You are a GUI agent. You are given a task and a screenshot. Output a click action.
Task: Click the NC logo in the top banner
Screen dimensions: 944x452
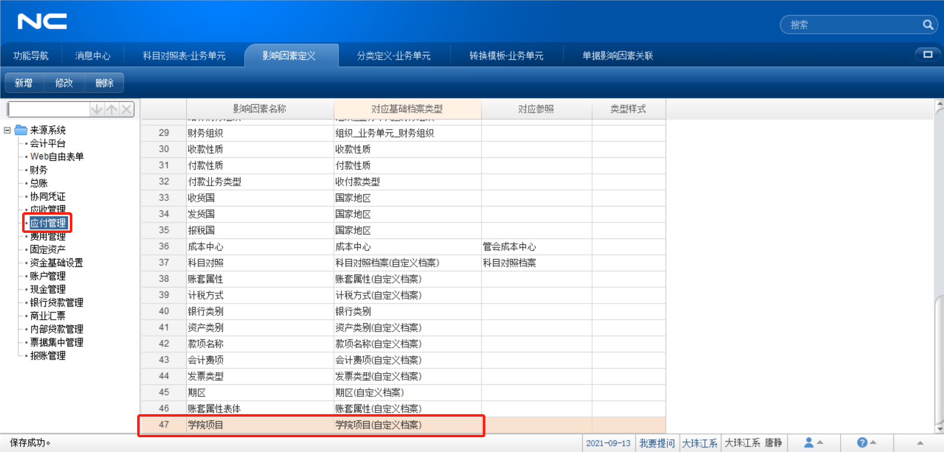[x=41, y=21]
